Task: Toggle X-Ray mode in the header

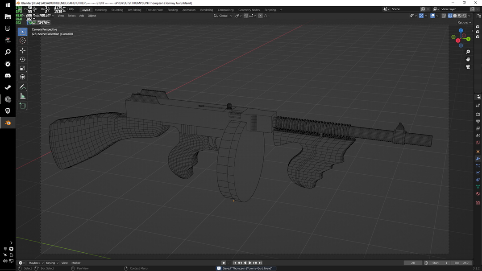Action: point(444,16)
